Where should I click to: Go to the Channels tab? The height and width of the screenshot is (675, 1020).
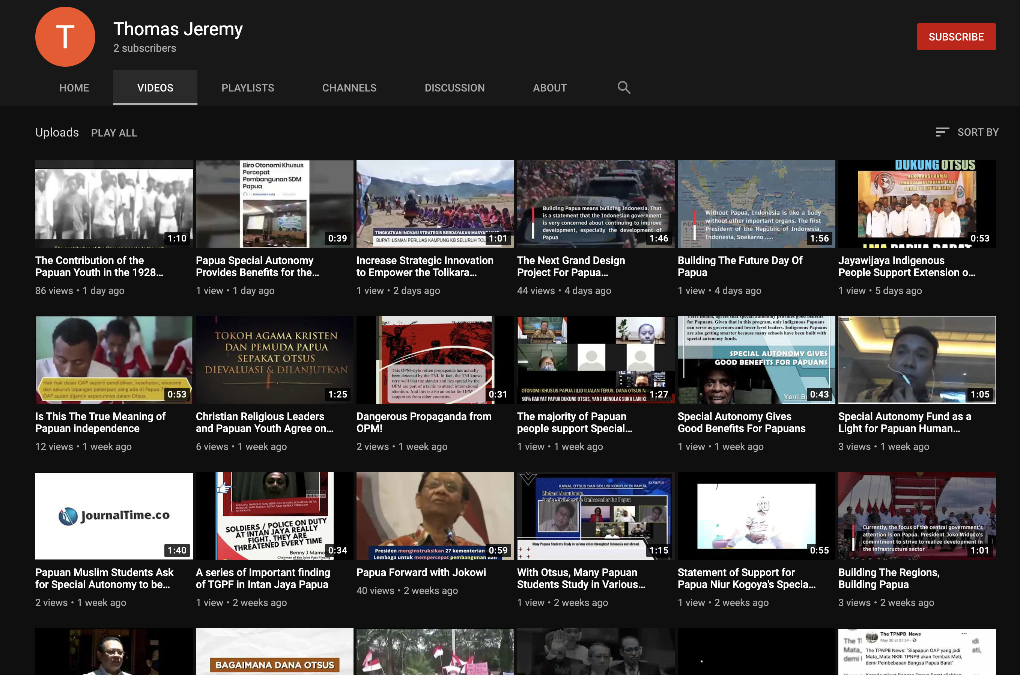click(x=349, y=88)
